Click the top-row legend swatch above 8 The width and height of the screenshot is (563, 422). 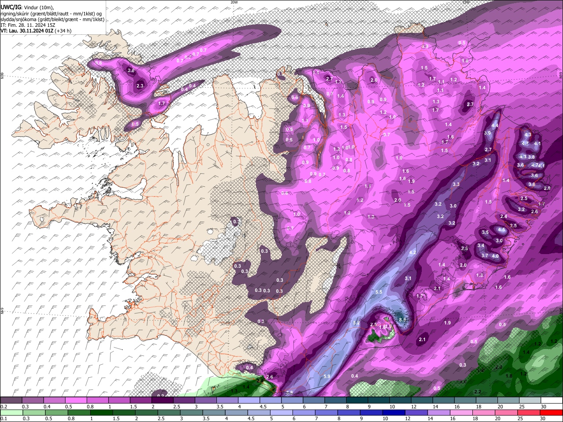pos(357,400)
